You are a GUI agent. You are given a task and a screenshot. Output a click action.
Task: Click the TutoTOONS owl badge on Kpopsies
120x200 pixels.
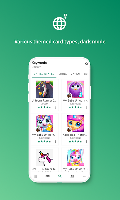pos(69,129)
